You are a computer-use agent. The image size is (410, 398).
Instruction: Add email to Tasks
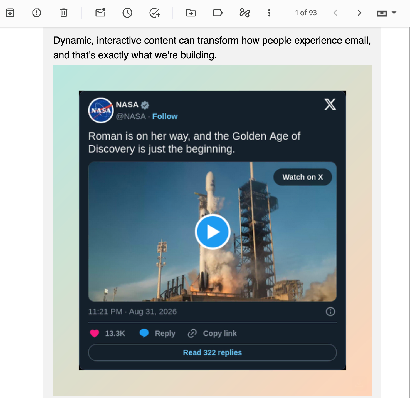pyautogui.click(x=155, y=13)
